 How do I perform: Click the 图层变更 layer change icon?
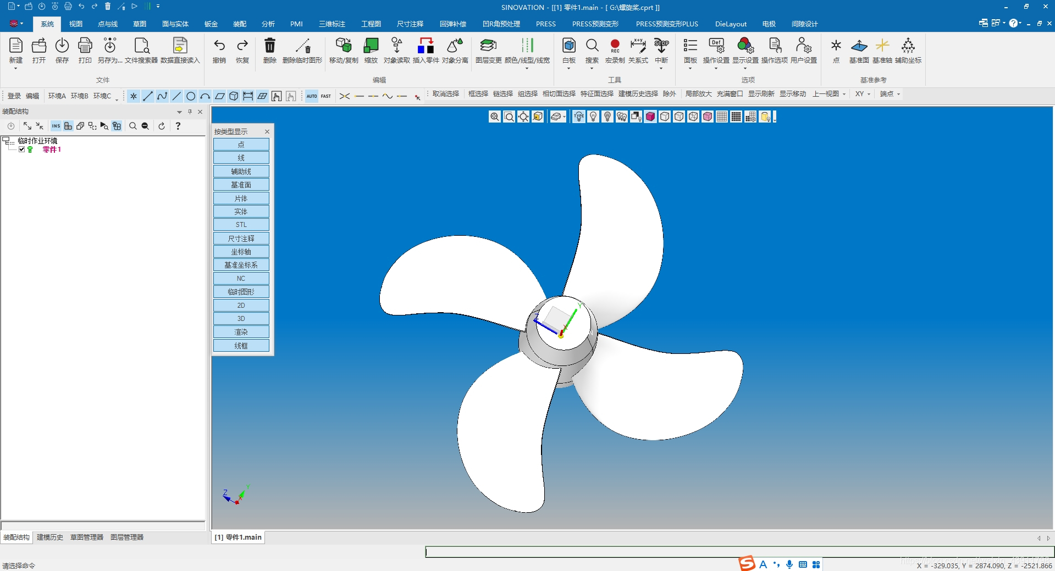(488, 46)
